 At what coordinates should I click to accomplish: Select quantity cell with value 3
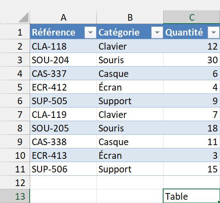tap(192, 155)
